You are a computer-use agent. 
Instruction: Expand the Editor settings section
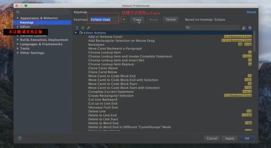[18, 27]
